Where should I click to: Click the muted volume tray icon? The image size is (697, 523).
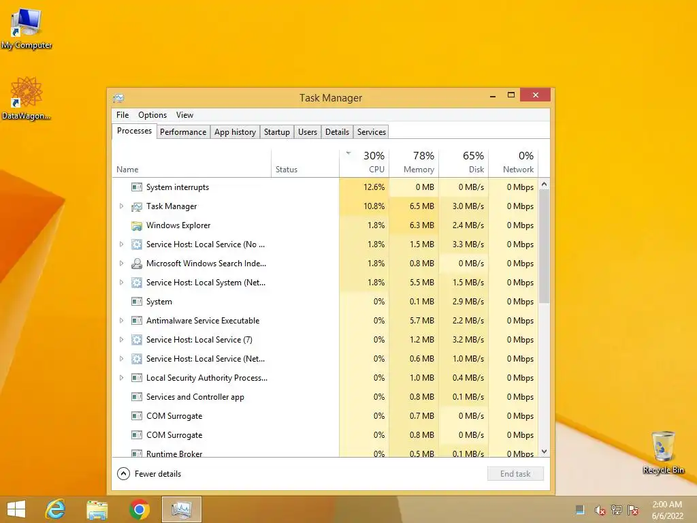click(x=599, y=510)
